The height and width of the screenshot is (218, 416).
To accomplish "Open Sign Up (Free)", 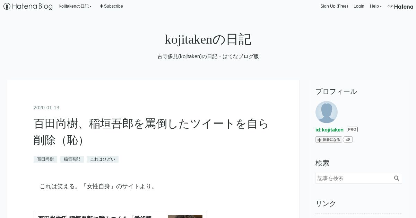I will click(334, 6).
